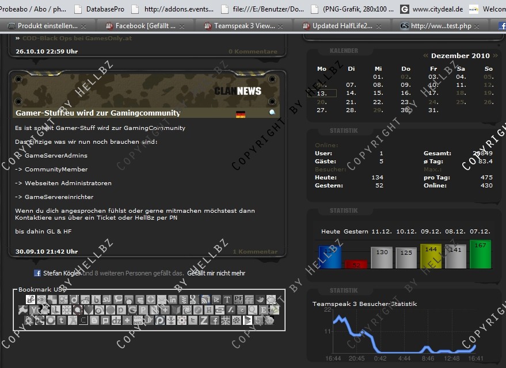506x368 pixels.
Task: Click the magnifier icon on the news header
Action: [x=272, y=112]
